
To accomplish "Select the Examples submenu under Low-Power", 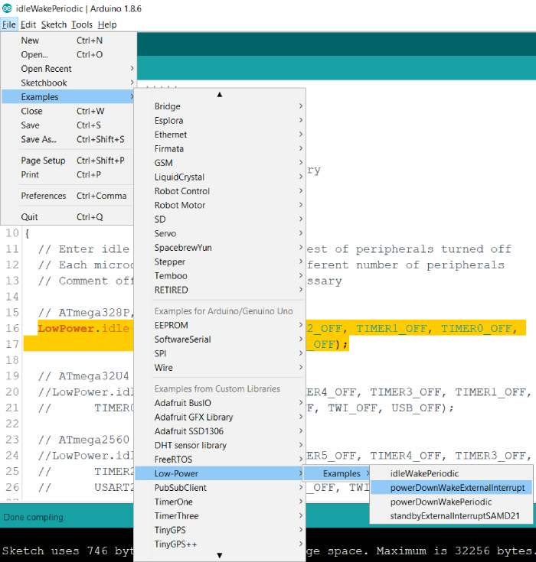I will [x=336, y=473].
